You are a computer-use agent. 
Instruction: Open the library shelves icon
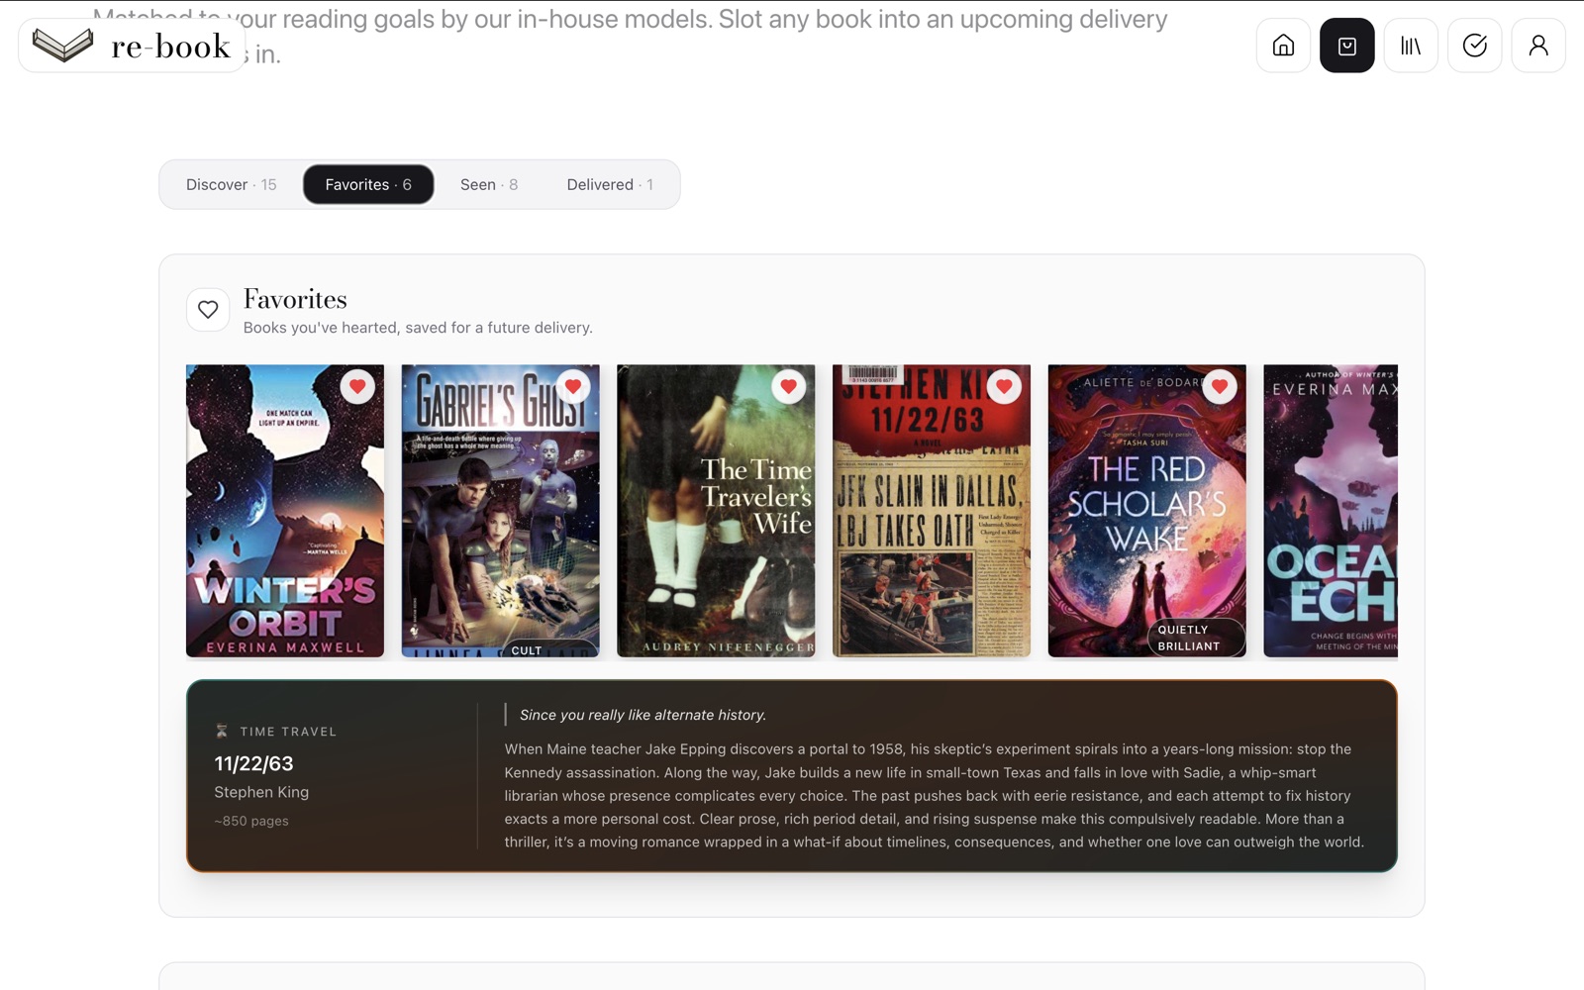(x=1411, y=46)
